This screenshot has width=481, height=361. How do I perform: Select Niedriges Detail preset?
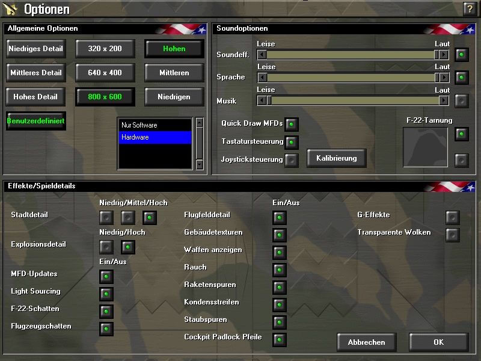(x=36, y=49)
